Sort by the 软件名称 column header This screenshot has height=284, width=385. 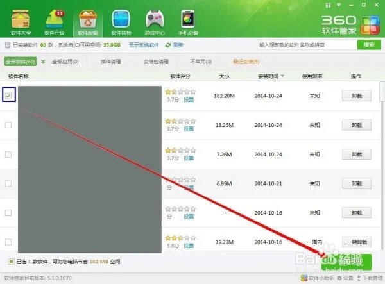[x=19, y=76]
